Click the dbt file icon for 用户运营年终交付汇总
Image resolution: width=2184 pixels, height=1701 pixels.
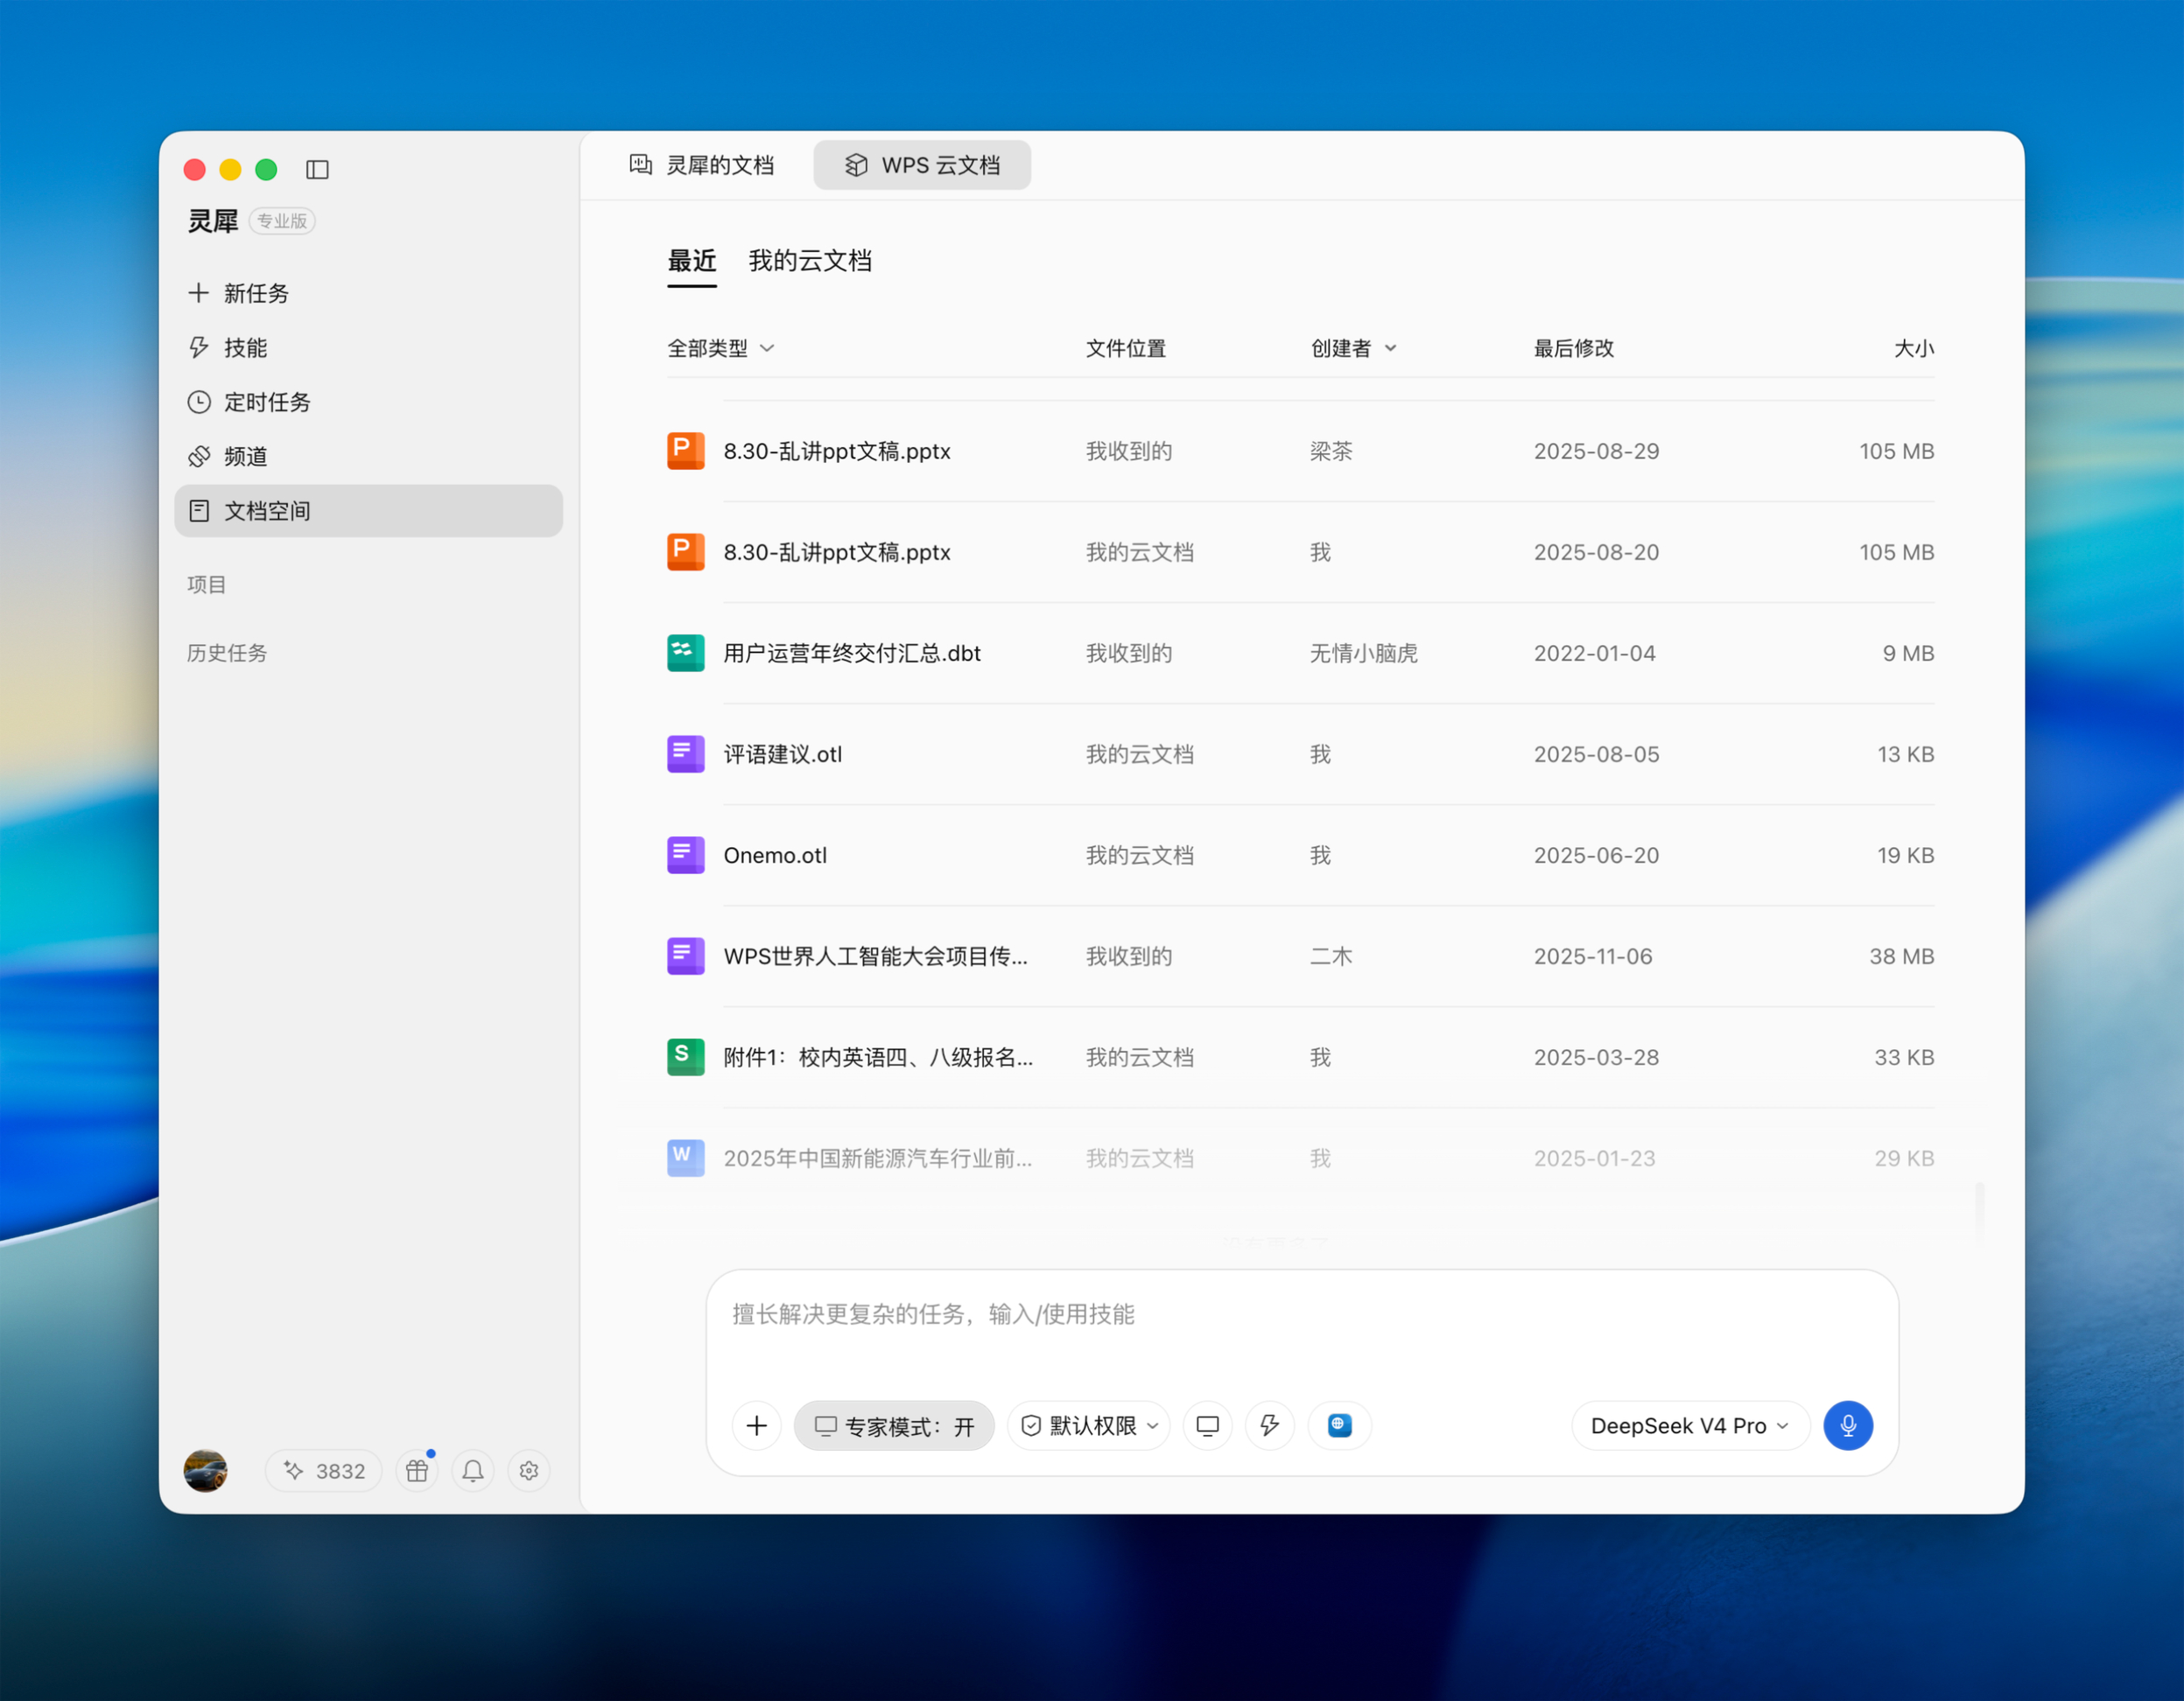(x=686, y=653)
